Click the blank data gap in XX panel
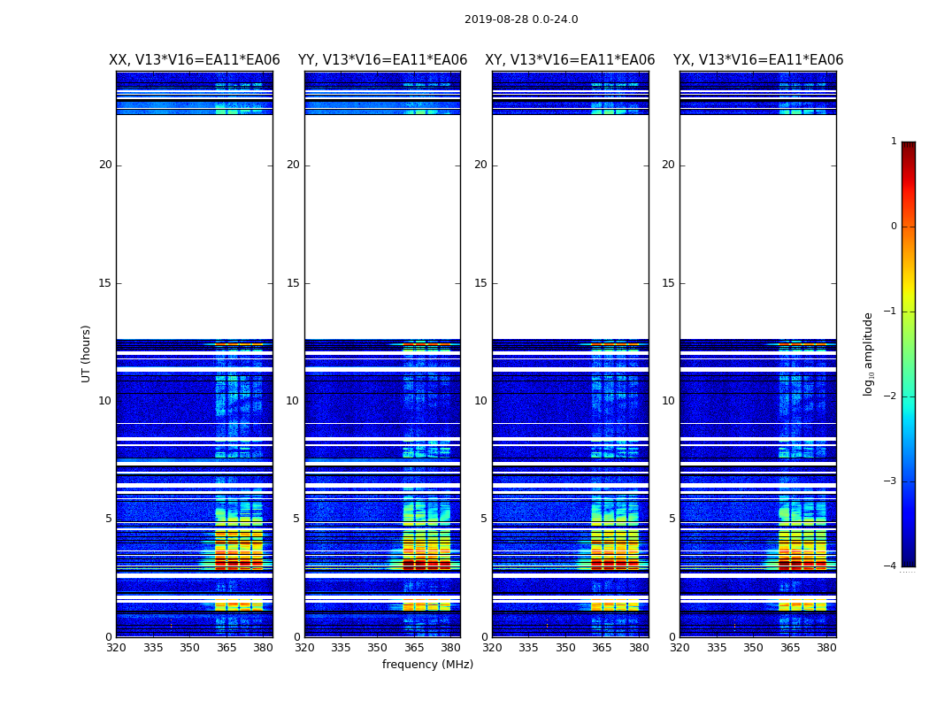 [x=194, y=226]
